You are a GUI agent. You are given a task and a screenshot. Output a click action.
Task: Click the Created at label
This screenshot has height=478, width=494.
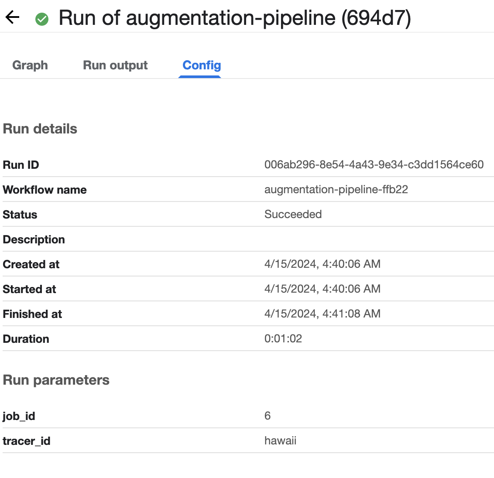click(31, 264)
